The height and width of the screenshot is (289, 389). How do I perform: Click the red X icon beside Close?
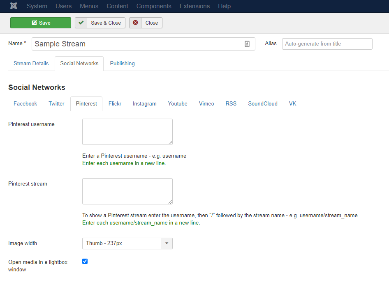135,23
